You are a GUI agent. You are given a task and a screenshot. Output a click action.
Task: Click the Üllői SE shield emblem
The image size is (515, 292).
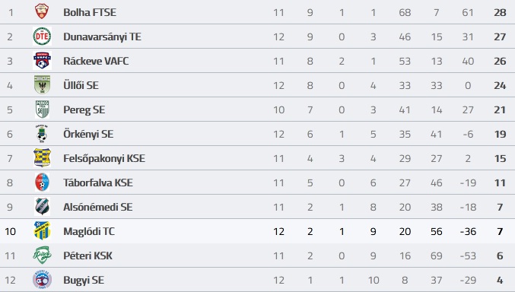42,84
